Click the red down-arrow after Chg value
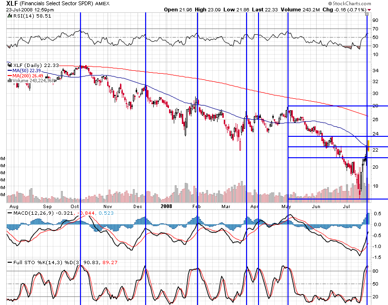 coord(369,10)
